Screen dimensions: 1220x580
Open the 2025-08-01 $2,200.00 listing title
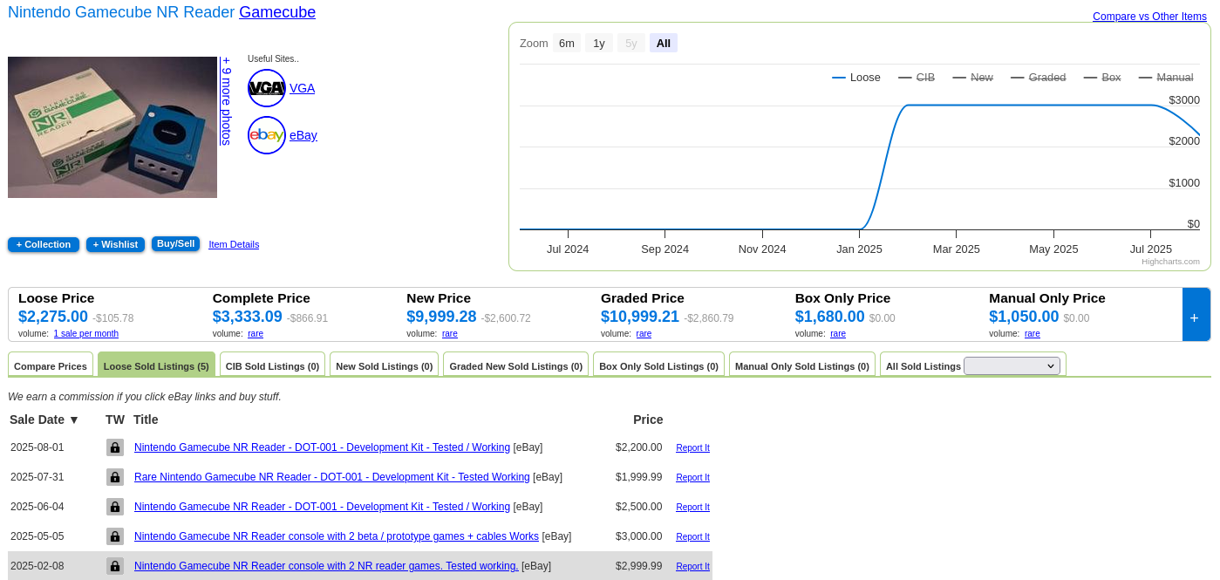322,447
